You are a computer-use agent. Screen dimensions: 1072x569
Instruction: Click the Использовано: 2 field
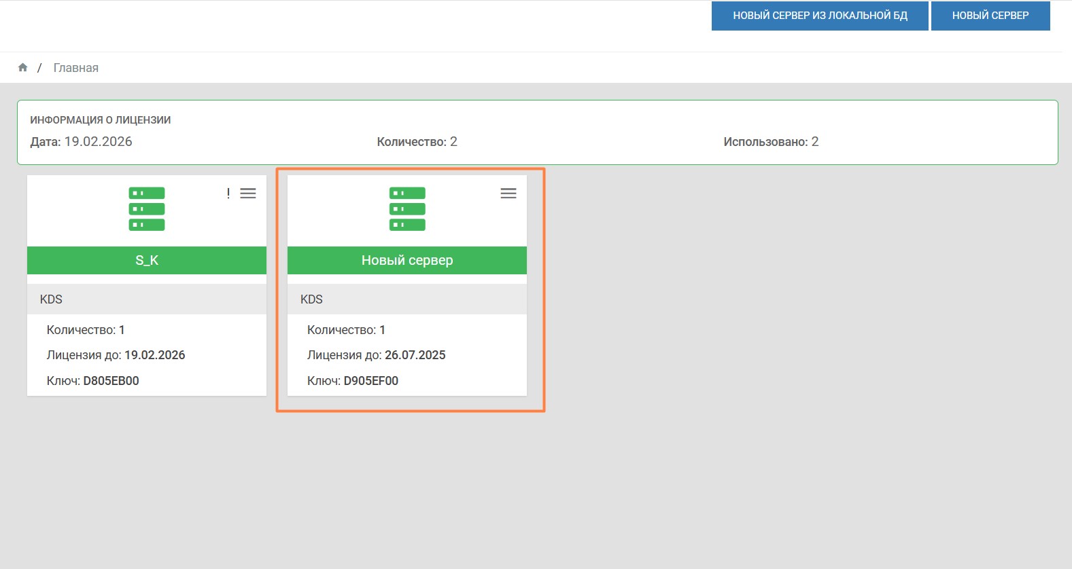771,142
